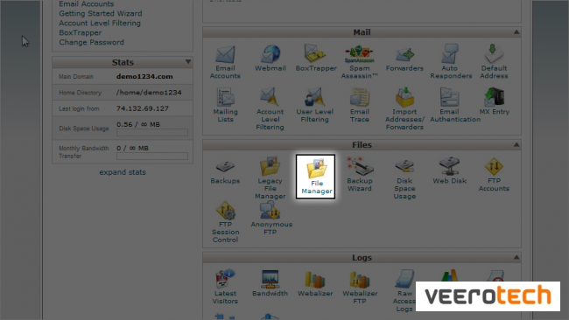Click the Disk Space Usage progress bar

click(152, 133)
